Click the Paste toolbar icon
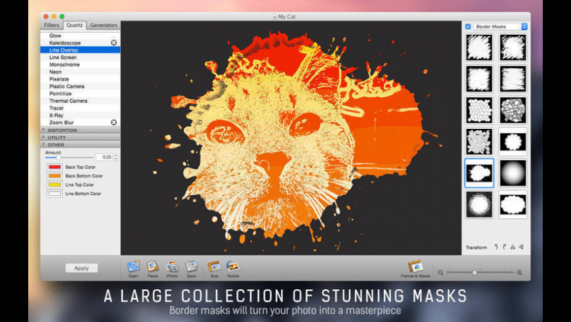This screenshot has width=571, height=322. pos(153,266)
